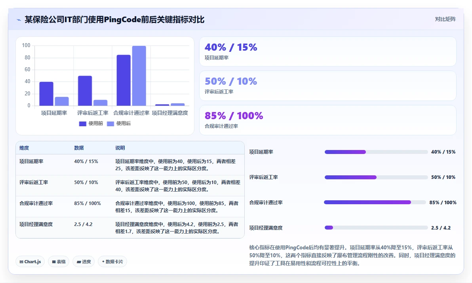Click the 项目经理满意度 table row label
The image size is (472, 283).
point(36,224)
